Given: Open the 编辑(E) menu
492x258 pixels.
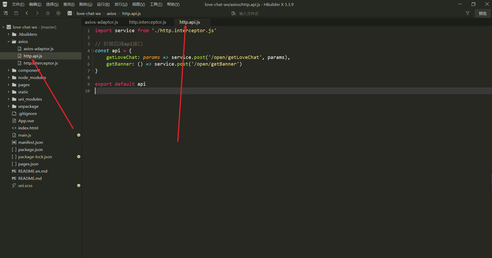Looking at the screenshot, I should pos(35,4).
